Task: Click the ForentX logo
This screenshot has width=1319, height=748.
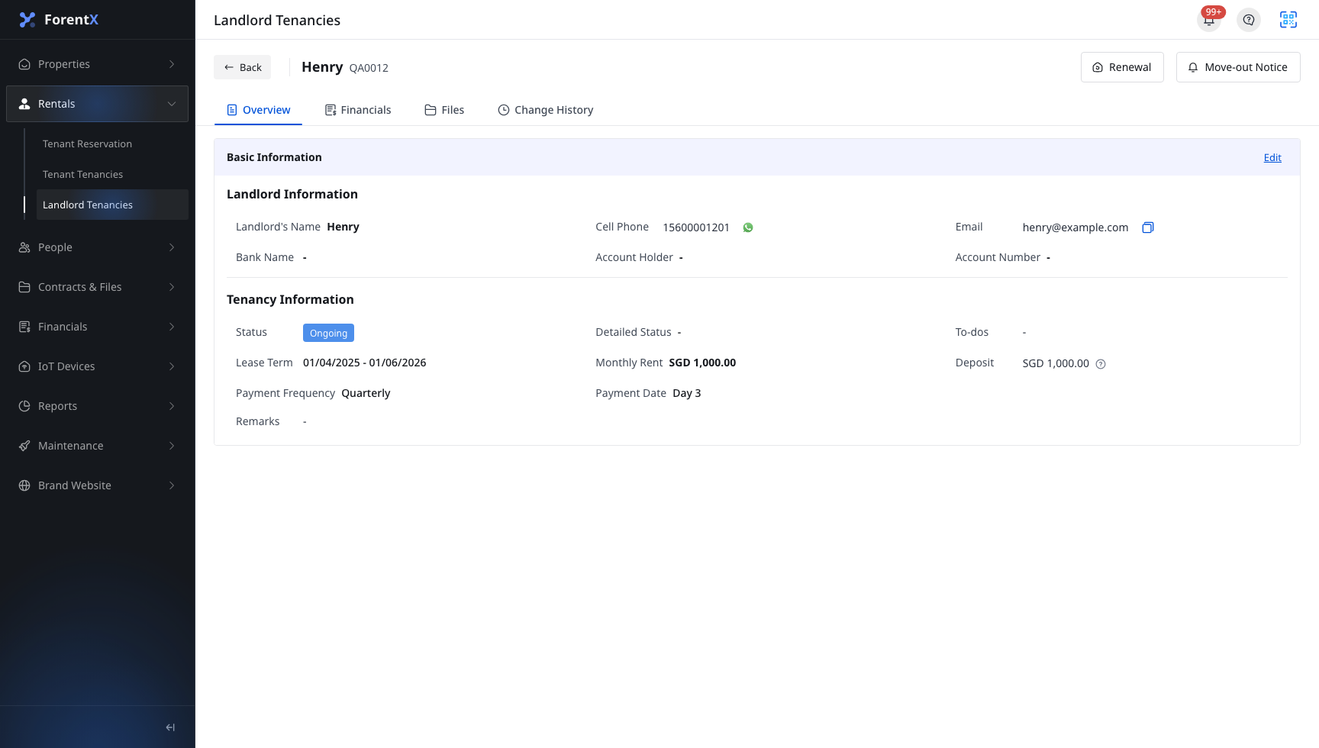Action: (59, 20)
